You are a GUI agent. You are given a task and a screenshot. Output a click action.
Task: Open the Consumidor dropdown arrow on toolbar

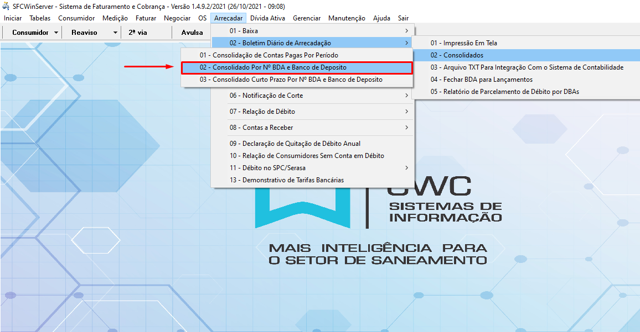coord(55,32)
